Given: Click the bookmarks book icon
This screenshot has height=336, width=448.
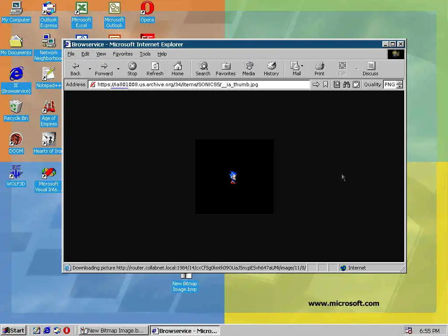Looking at the screenshot, I should 337,84.
